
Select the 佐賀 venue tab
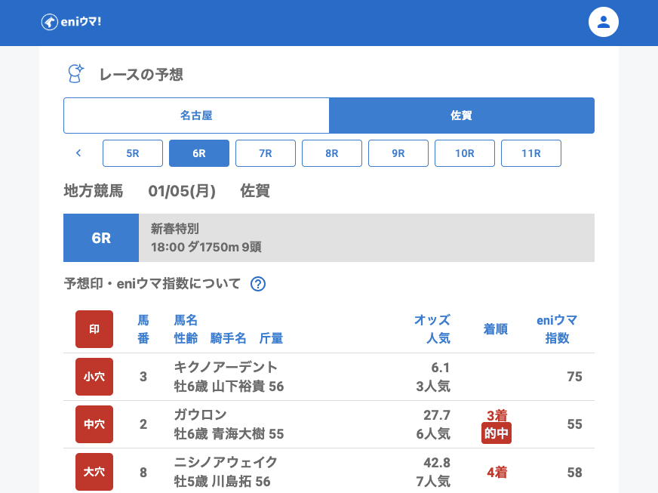click(x=461, y=116)
